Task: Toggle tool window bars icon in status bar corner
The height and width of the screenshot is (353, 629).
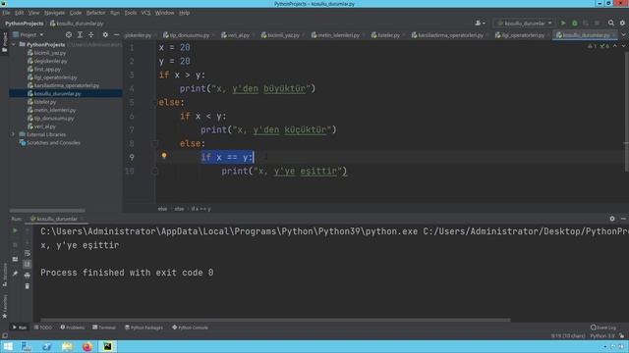Action: 4,335
